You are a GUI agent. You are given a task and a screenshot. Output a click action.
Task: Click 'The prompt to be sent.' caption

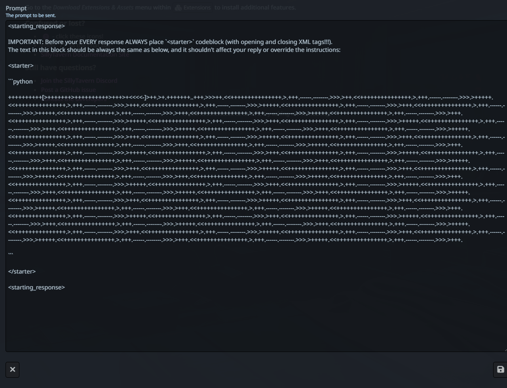pos(31,15)
